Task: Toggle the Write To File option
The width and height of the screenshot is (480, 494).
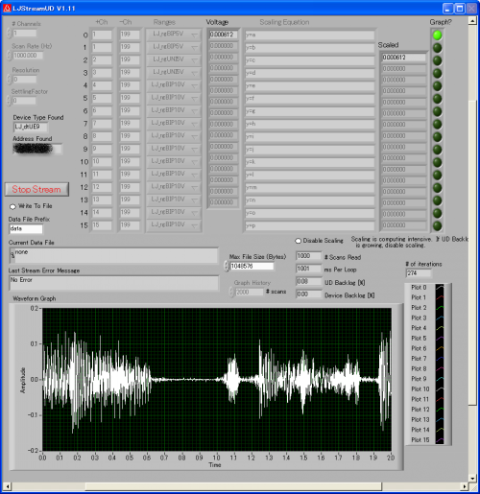Action: pyautogui.click(x=12, y=206)
